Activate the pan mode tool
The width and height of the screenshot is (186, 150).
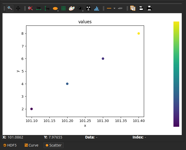[18, 8]
